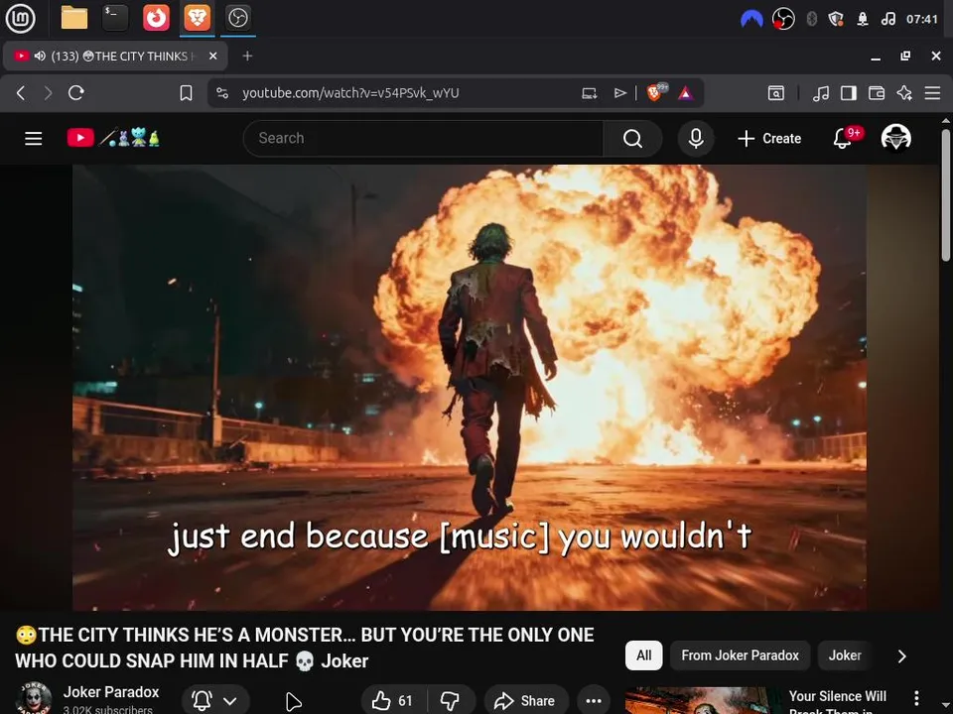Open a new browser tab
Screen dimensions: 953x714
(247, 56)
